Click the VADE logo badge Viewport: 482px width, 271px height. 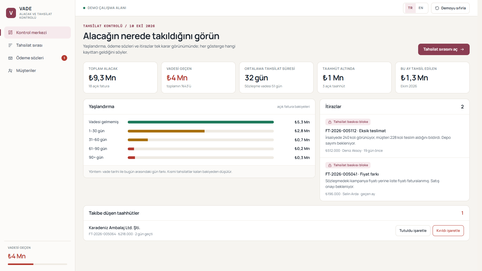pyautogui.click(x=11, y=13)
